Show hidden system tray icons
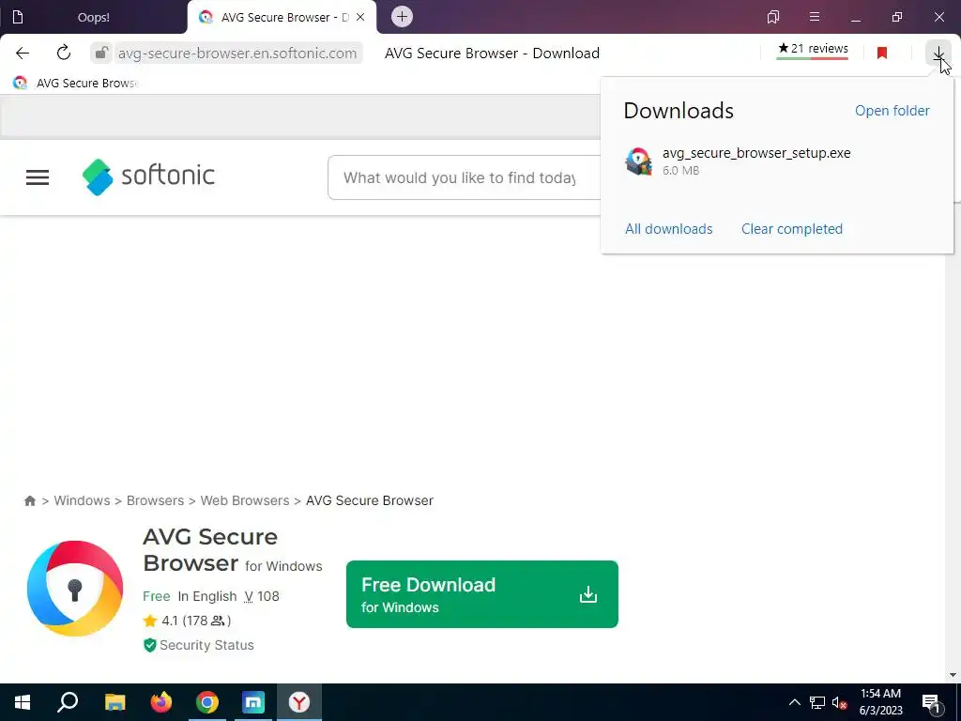 click(x=794, y=702)
